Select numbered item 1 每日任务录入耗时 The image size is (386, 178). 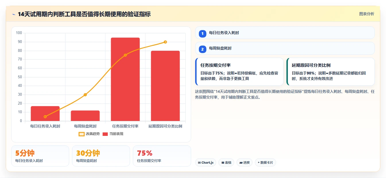click(x=285, y=33)
